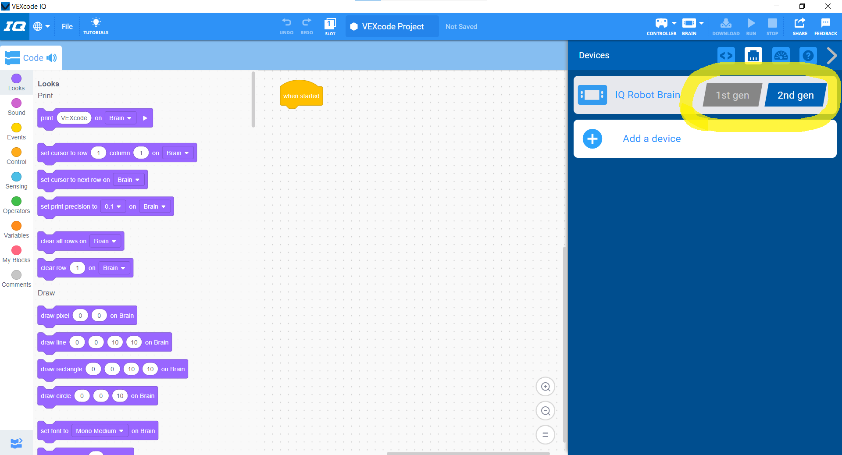Viewport: 842px width, 455px height.
Task: Open the Feedback panel
Action: coord(825,25)
